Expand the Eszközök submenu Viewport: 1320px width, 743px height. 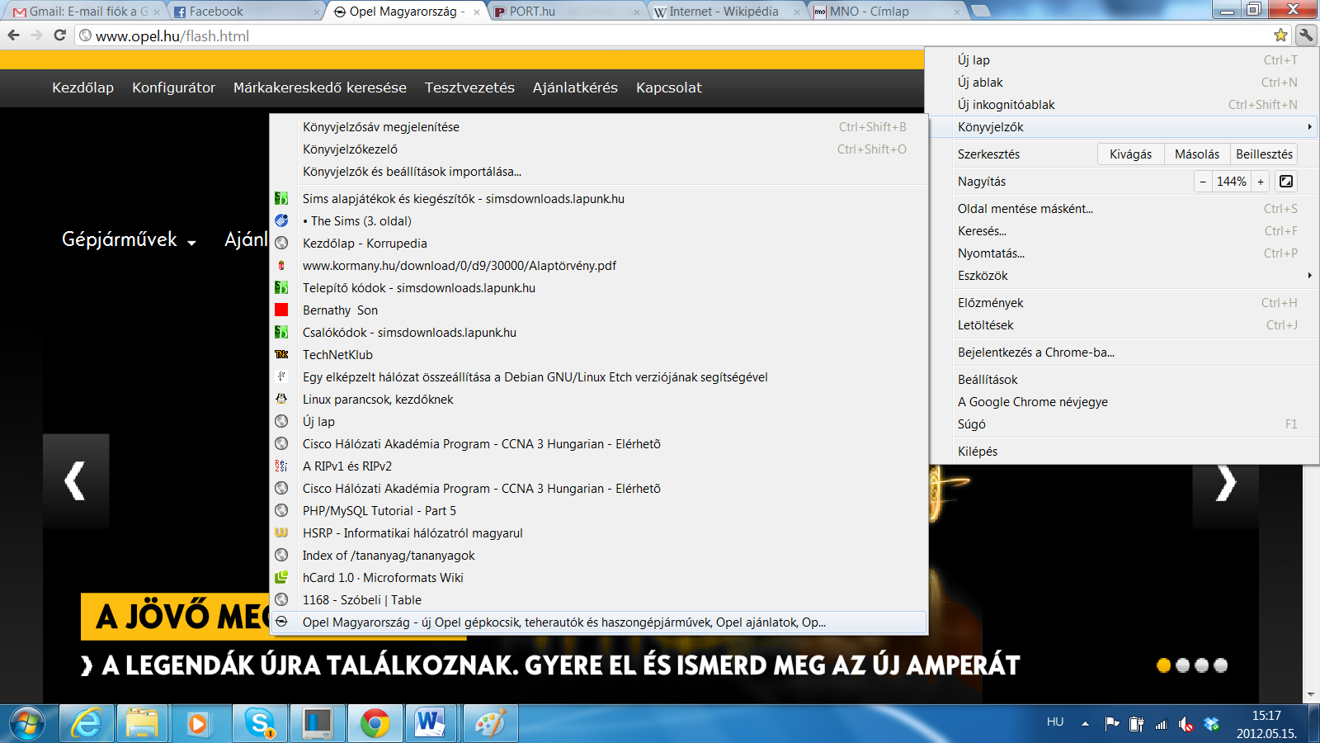point(1123,276)
